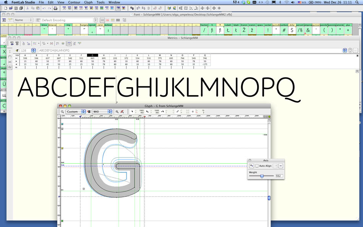Click the Undo arrow icon
The height and width of the screenshot is (227, 363).
tap(44, 8)
